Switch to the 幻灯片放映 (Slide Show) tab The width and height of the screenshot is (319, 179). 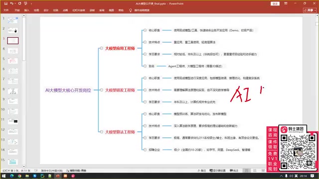[x=79, y=10]
